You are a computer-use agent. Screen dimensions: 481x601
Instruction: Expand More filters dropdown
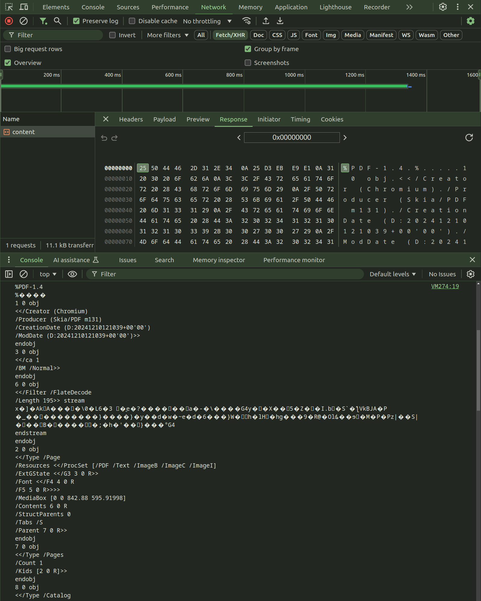[168, 35]
